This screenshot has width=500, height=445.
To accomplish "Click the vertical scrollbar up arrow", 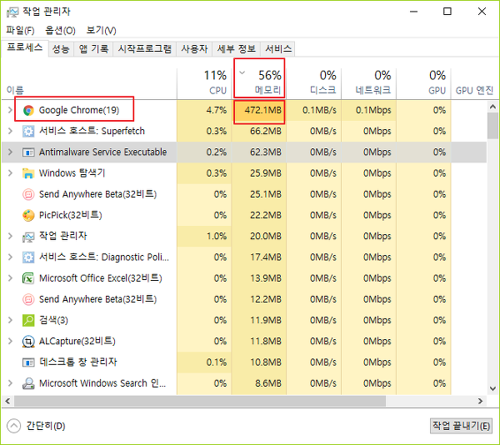I will tap(492, 107).
